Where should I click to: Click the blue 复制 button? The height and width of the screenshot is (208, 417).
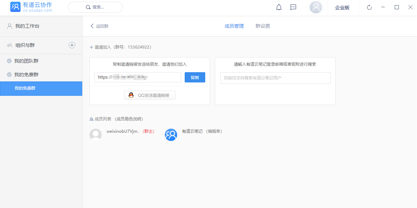tap(195, 77)
